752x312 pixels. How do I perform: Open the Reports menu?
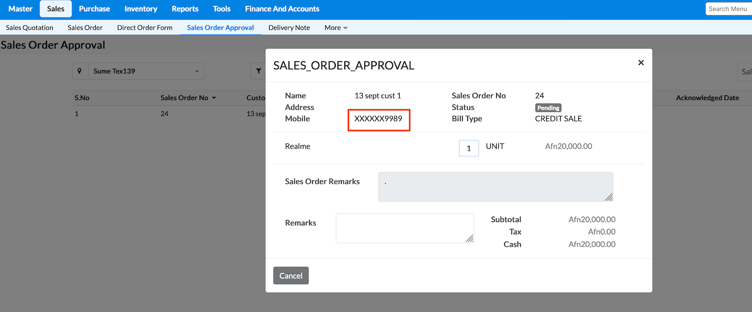click(185, 9)
